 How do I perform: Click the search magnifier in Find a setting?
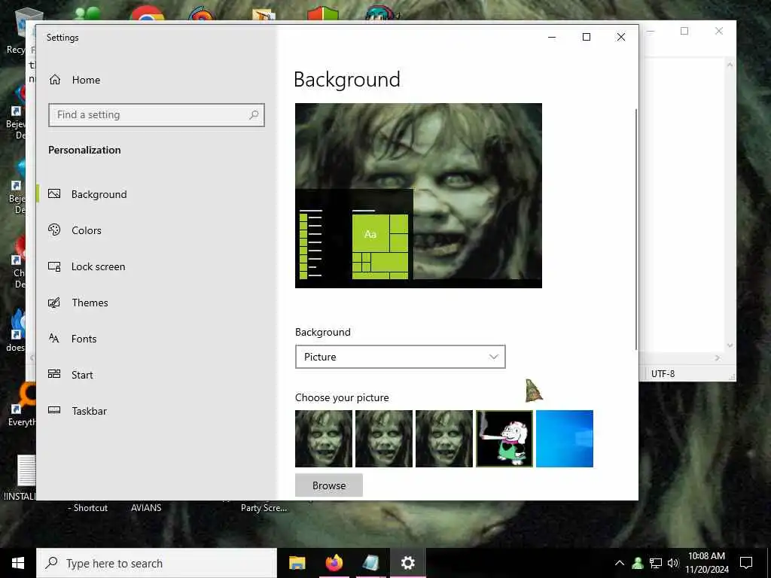pos(254,115)
